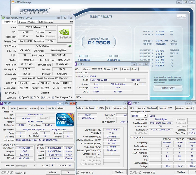Screen dimensions: 196x175
Task: Click OK in CPU-Z processor window
Action: pyautogui.click(x=68, y=173)
